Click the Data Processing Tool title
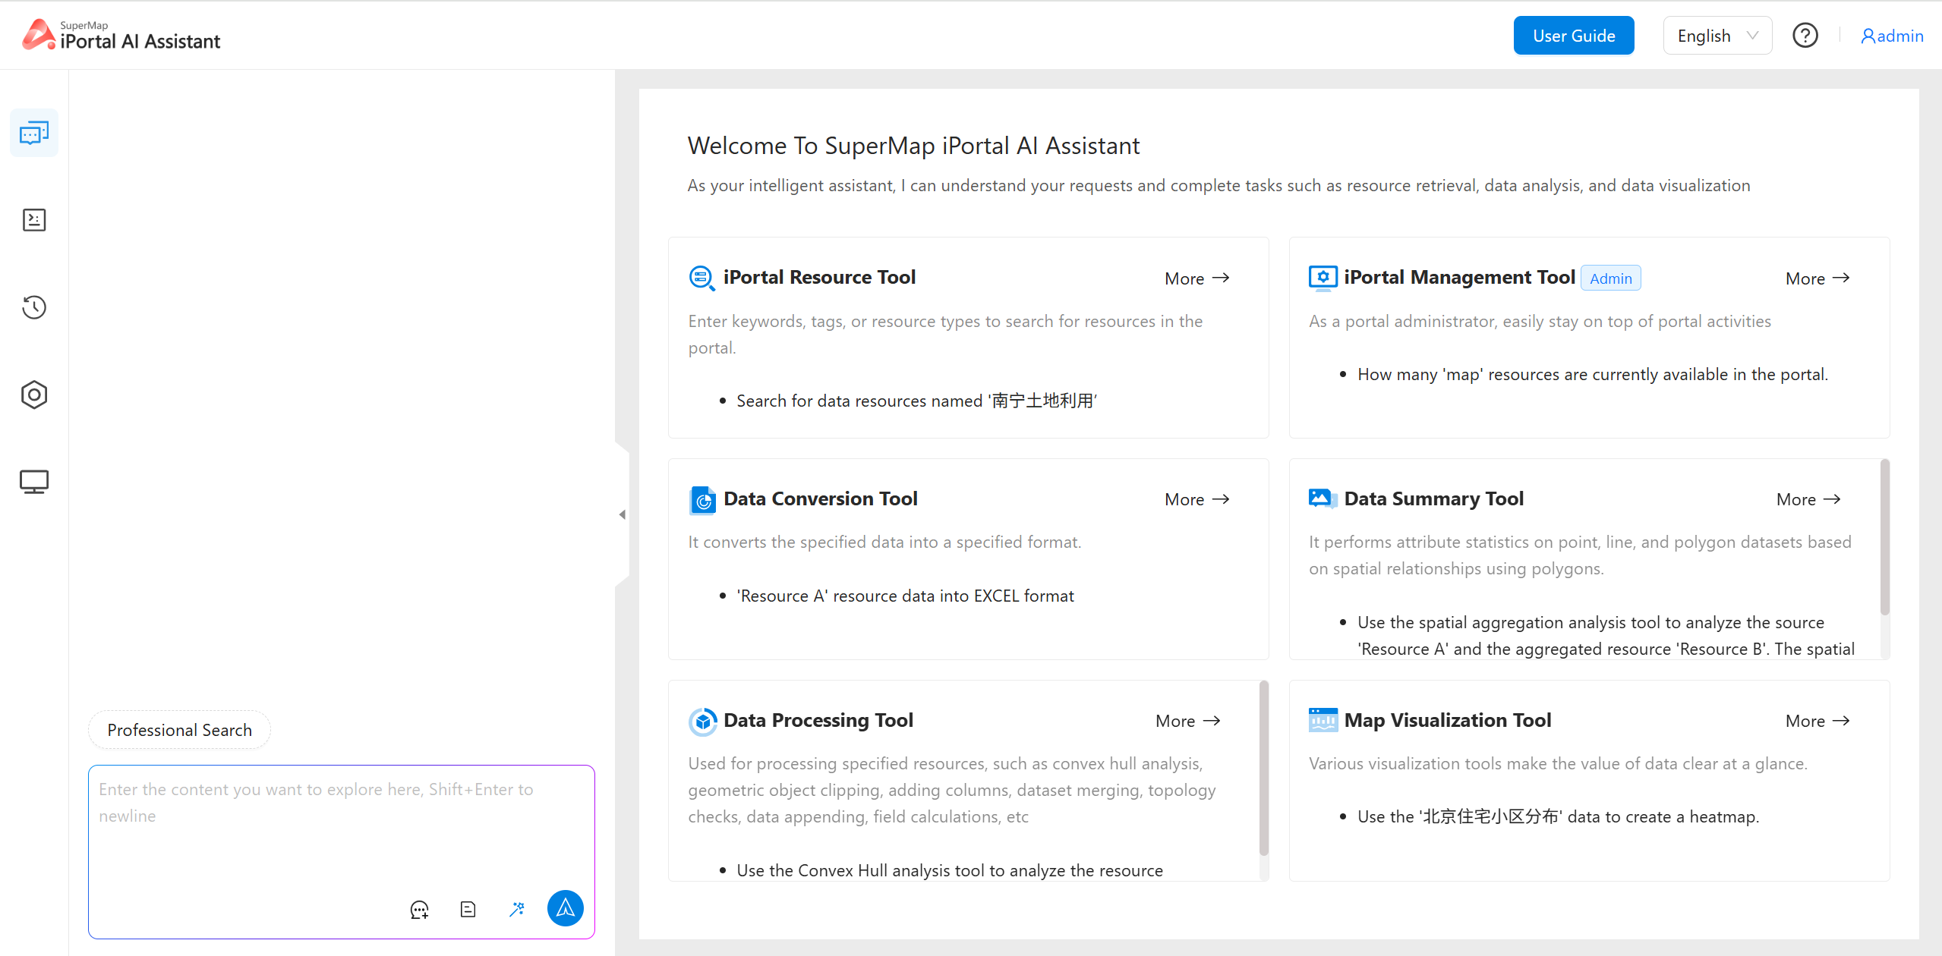Viewport: 1942px width, 956px height. coord(818,721)
